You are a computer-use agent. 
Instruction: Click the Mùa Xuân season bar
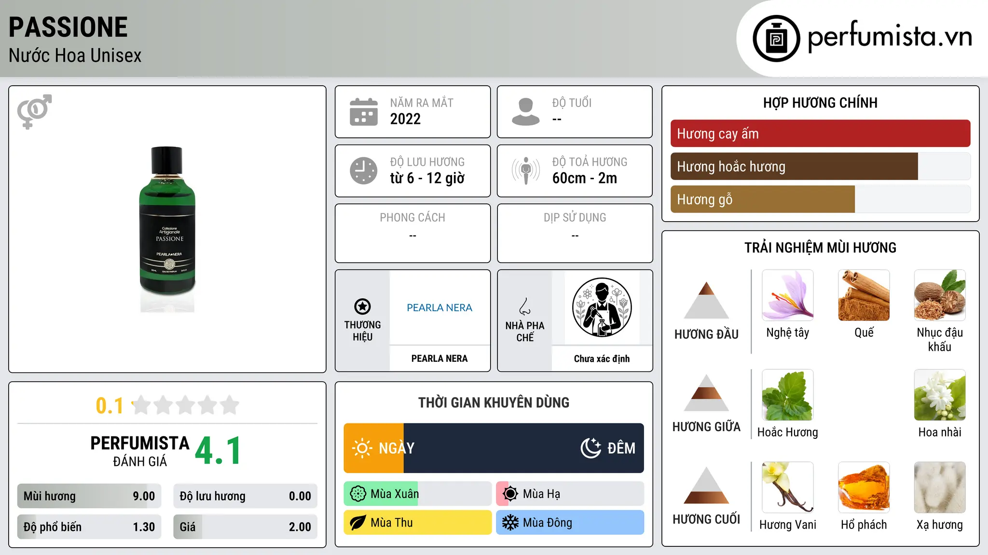[418, 494]
